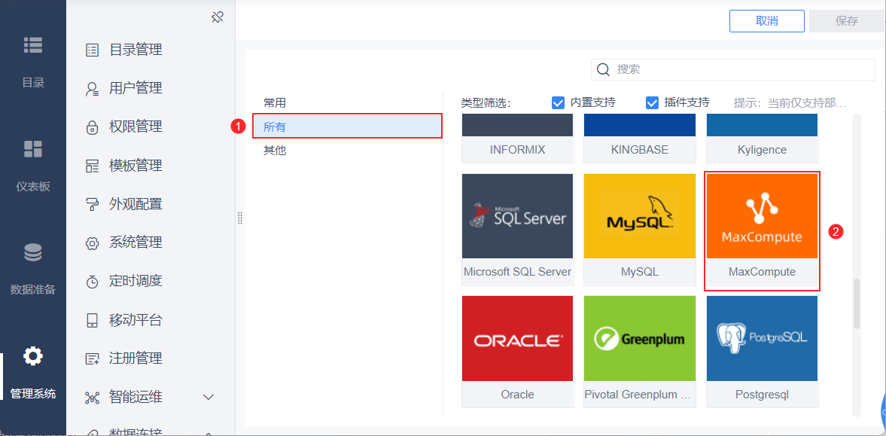The width and height of the screenshot is (886, 436).
Task: Switch to the 所有 category
Action: pos(347,126)
